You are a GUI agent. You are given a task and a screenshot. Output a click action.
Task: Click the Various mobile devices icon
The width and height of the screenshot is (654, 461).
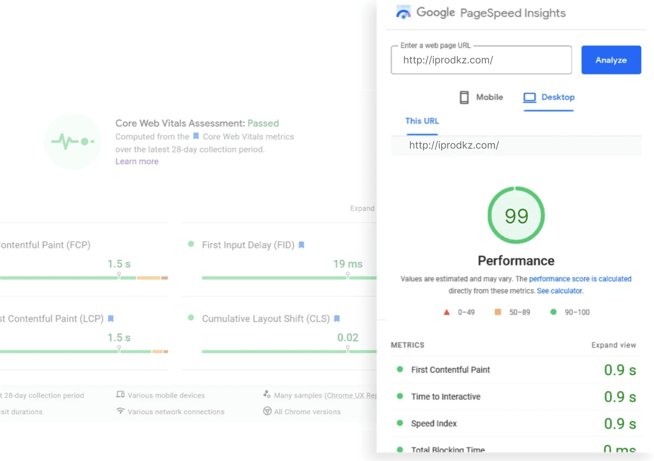click(120, 394)
